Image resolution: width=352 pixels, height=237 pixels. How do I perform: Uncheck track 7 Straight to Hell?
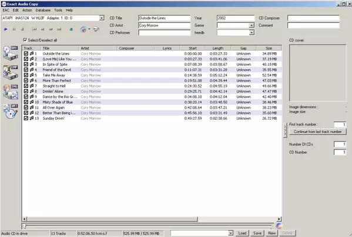click(x=26, y=86)
